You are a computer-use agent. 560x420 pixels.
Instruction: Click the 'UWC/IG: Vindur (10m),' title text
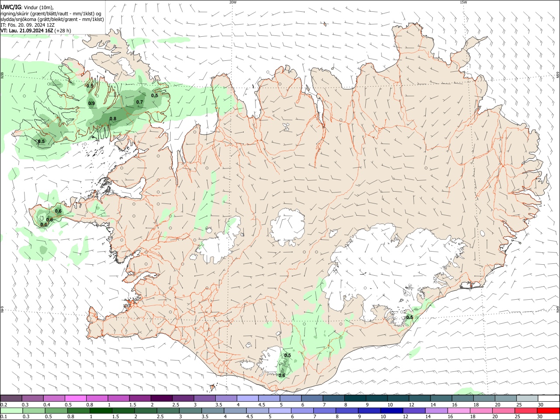[x=27, y=7]
